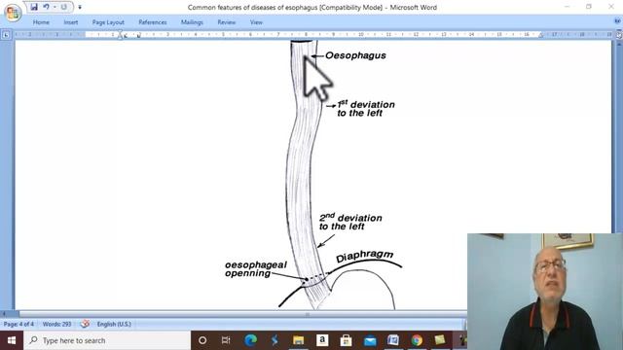
Task: Switch to the Home ribbon tab
Action: pos(41,22)
